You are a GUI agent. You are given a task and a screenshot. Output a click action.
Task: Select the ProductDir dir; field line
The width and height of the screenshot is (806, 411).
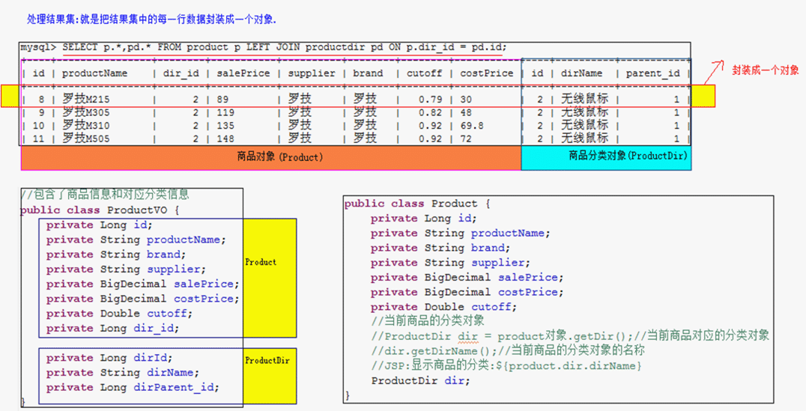(420, 380)
